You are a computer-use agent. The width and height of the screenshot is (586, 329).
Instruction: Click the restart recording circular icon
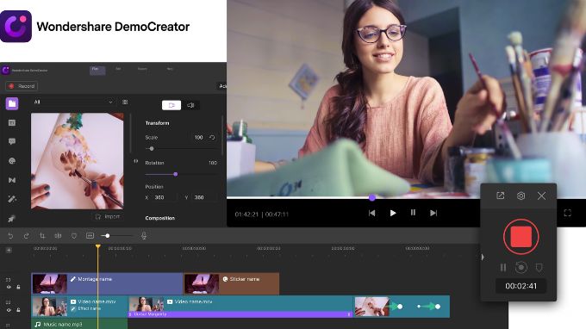pos(521,267)
